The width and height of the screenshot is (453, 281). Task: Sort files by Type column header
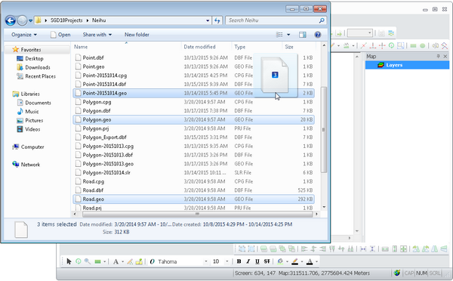(257, 47)
